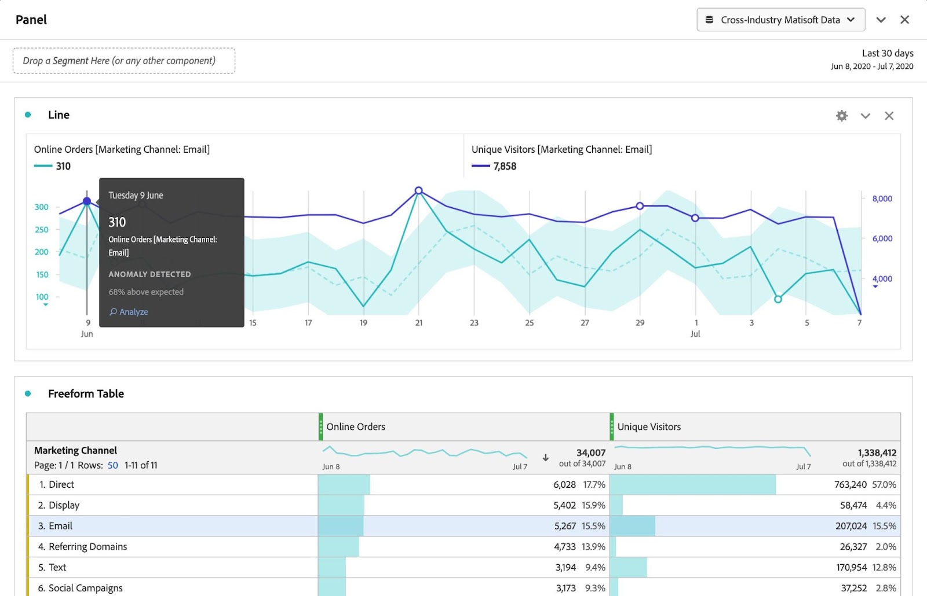
Task: Collapse the Line visualization with its chevron
Action: click(865, 115)
